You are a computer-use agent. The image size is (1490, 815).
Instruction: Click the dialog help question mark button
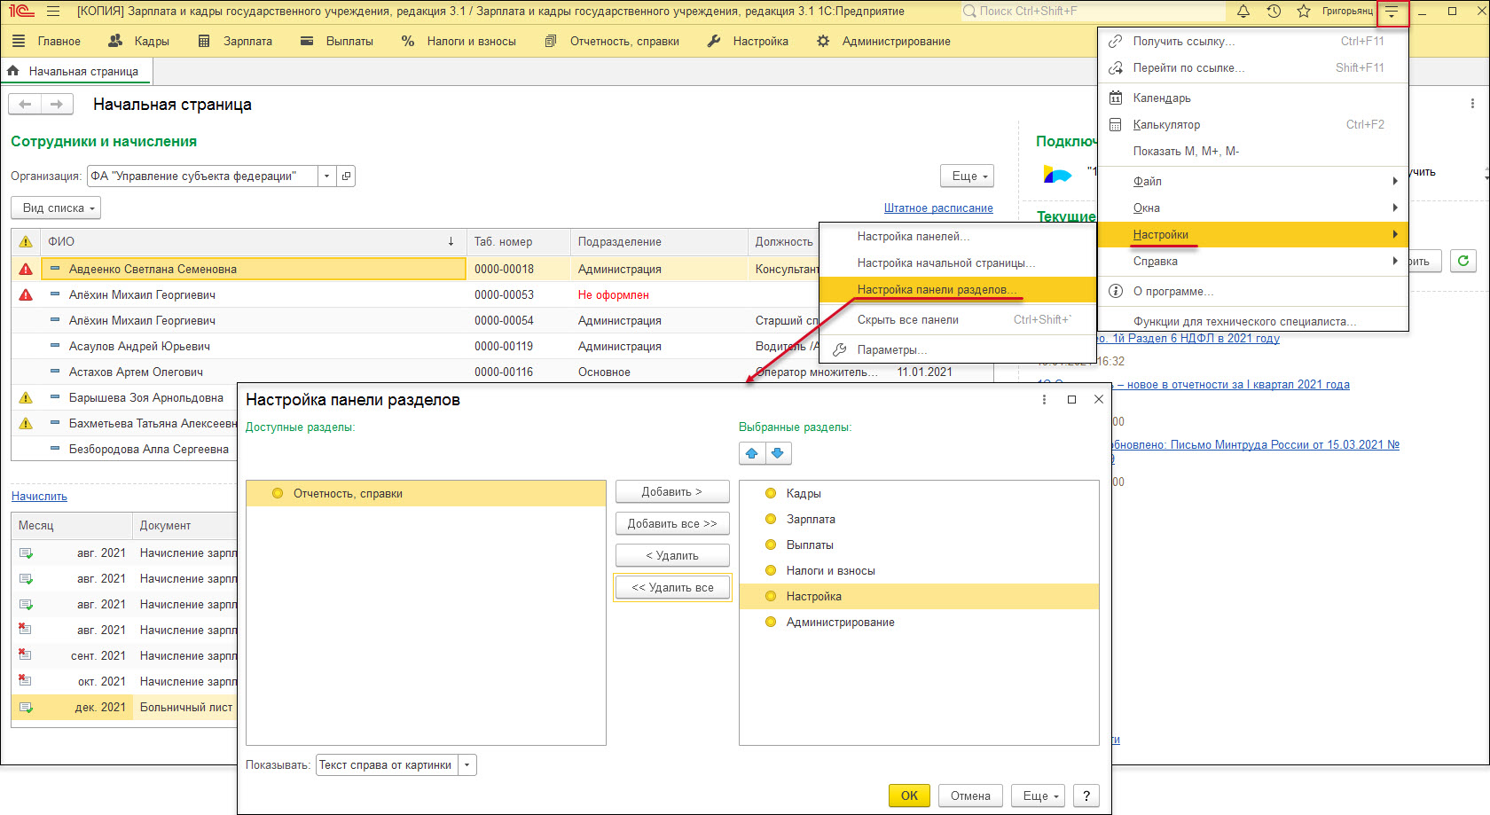coord(1086,795)
